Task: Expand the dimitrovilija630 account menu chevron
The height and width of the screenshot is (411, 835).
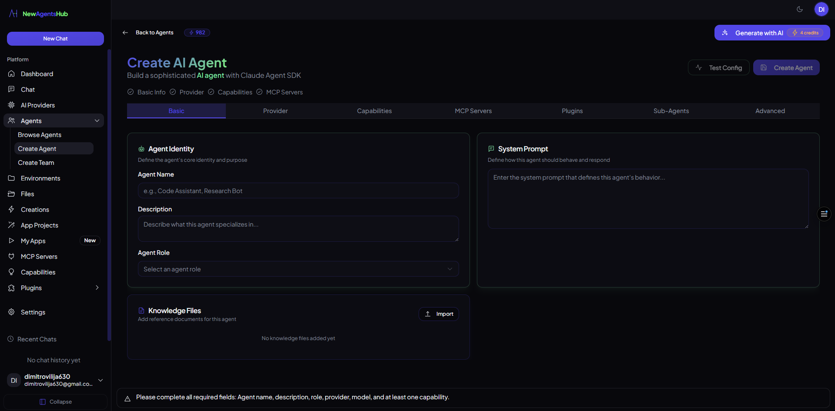Action: click(101, 380)
